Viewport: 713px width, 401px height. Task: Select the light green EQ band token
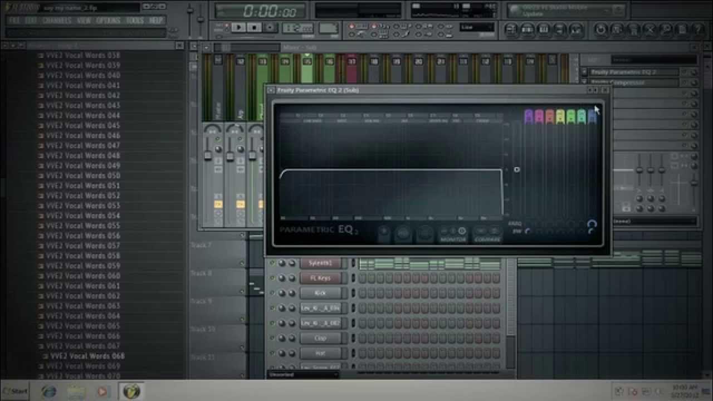(571, 116)
